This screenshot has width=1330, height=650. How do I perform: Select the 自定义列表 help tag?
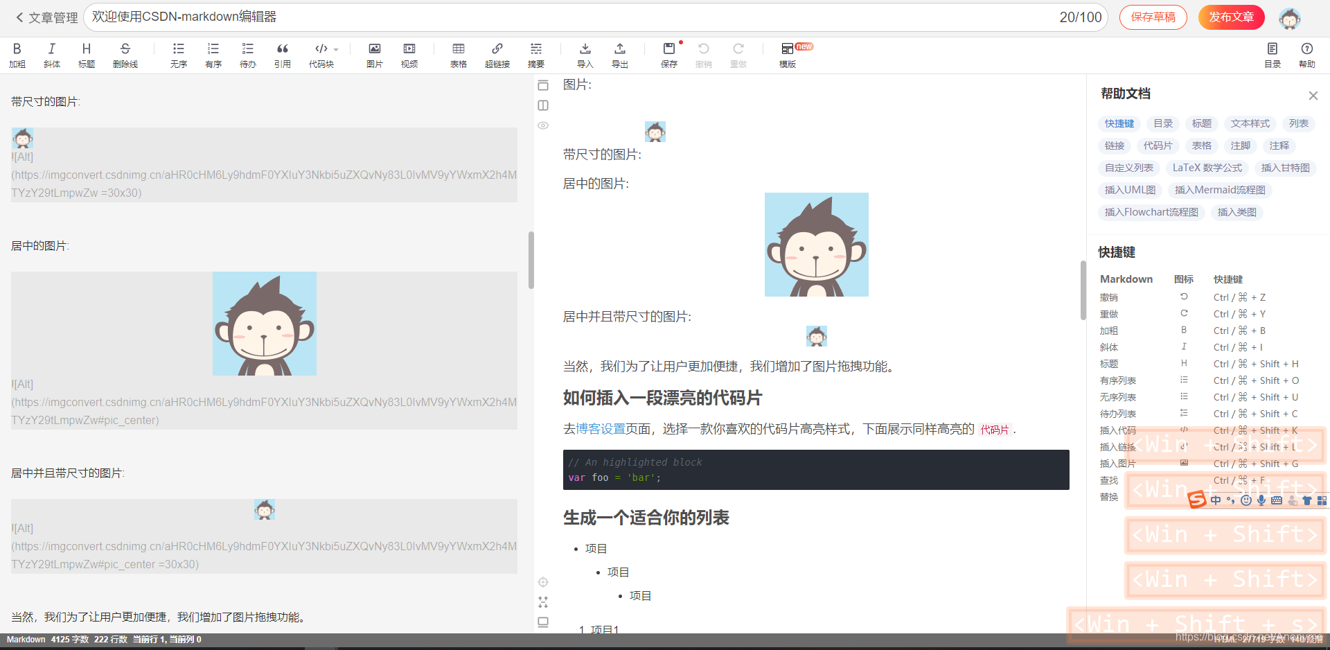click(1129, 168)
